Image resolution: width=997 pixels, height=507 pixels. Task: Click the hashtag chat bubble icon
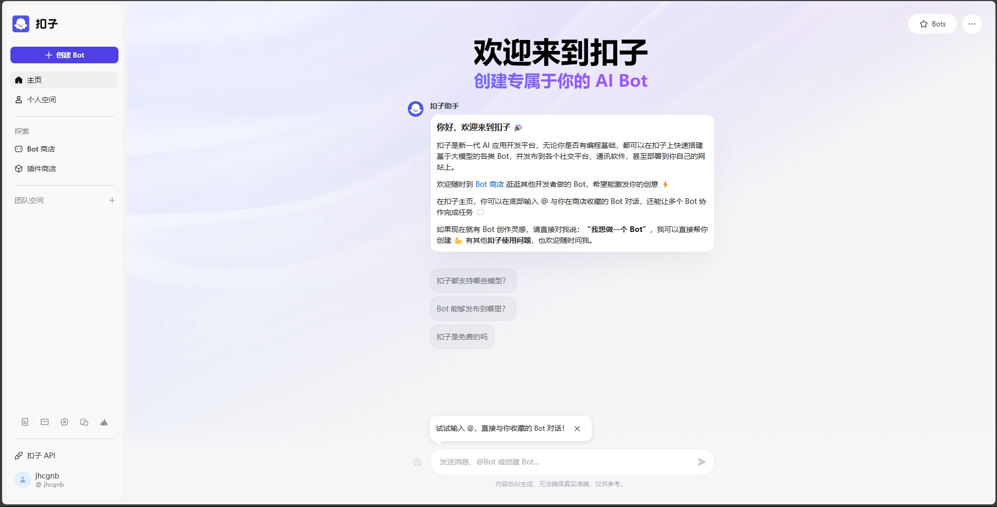(x=64, y=422)
